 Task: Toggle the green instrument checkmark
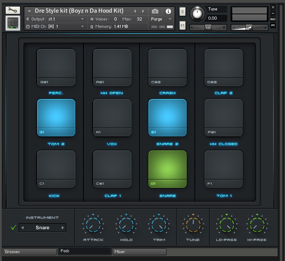click(13, 227)
